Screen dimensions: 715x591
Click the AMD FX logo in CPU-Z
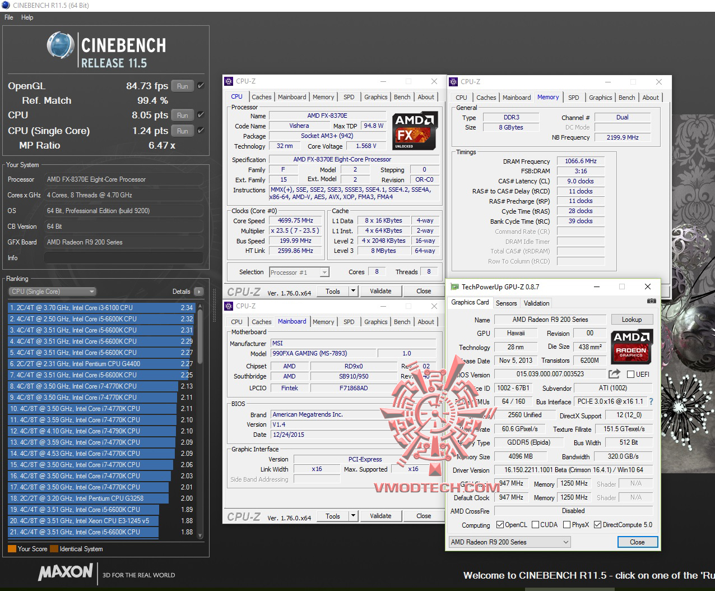coord(415,131)
